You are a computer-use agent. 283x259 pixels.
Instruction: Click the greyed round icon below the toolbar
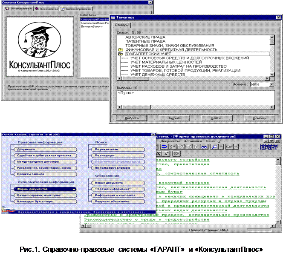(176, 154)
